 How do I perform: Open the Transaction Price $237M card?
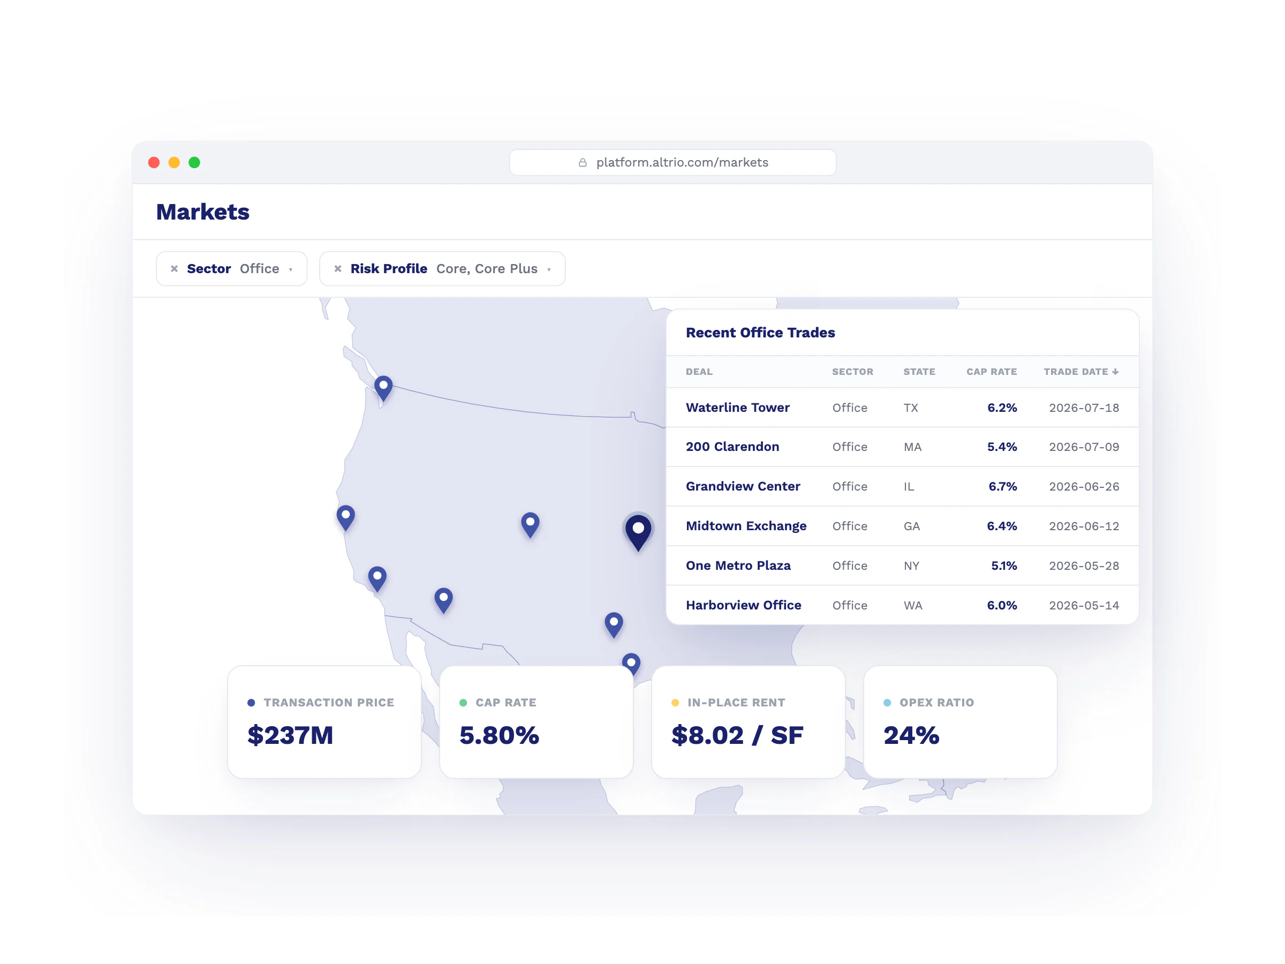point(324,722)
